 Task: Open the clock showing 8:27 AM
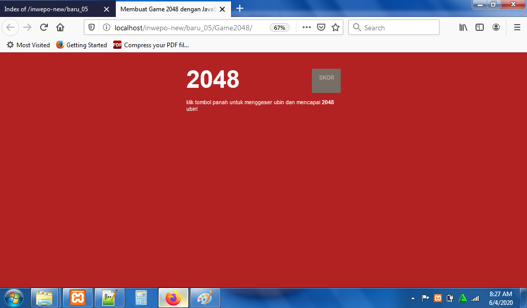tap(500, 298)
